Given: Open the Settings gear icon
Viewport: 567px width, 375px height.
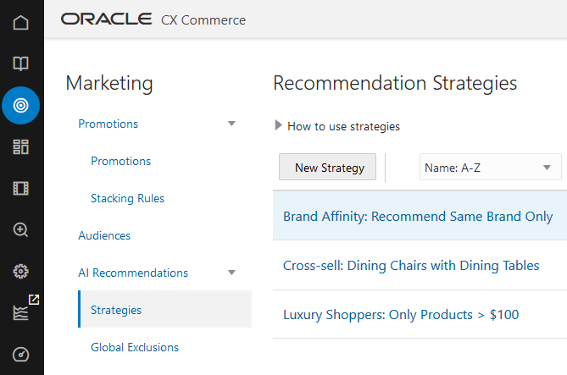Looking at the screenshot, I should pyautogui.click(x=21, y=271).
